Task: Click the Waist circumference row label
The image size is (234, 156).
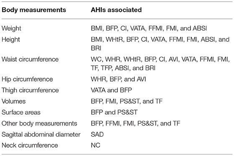Action: coord(30,59)
